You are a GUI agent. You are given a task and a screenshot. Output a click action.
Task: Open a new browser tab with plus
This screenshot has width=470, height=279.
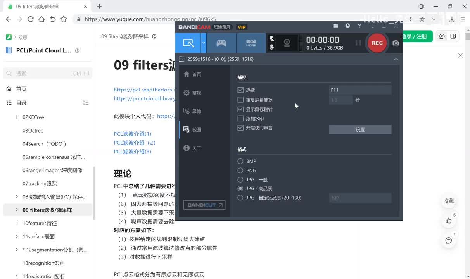[99, 6]
